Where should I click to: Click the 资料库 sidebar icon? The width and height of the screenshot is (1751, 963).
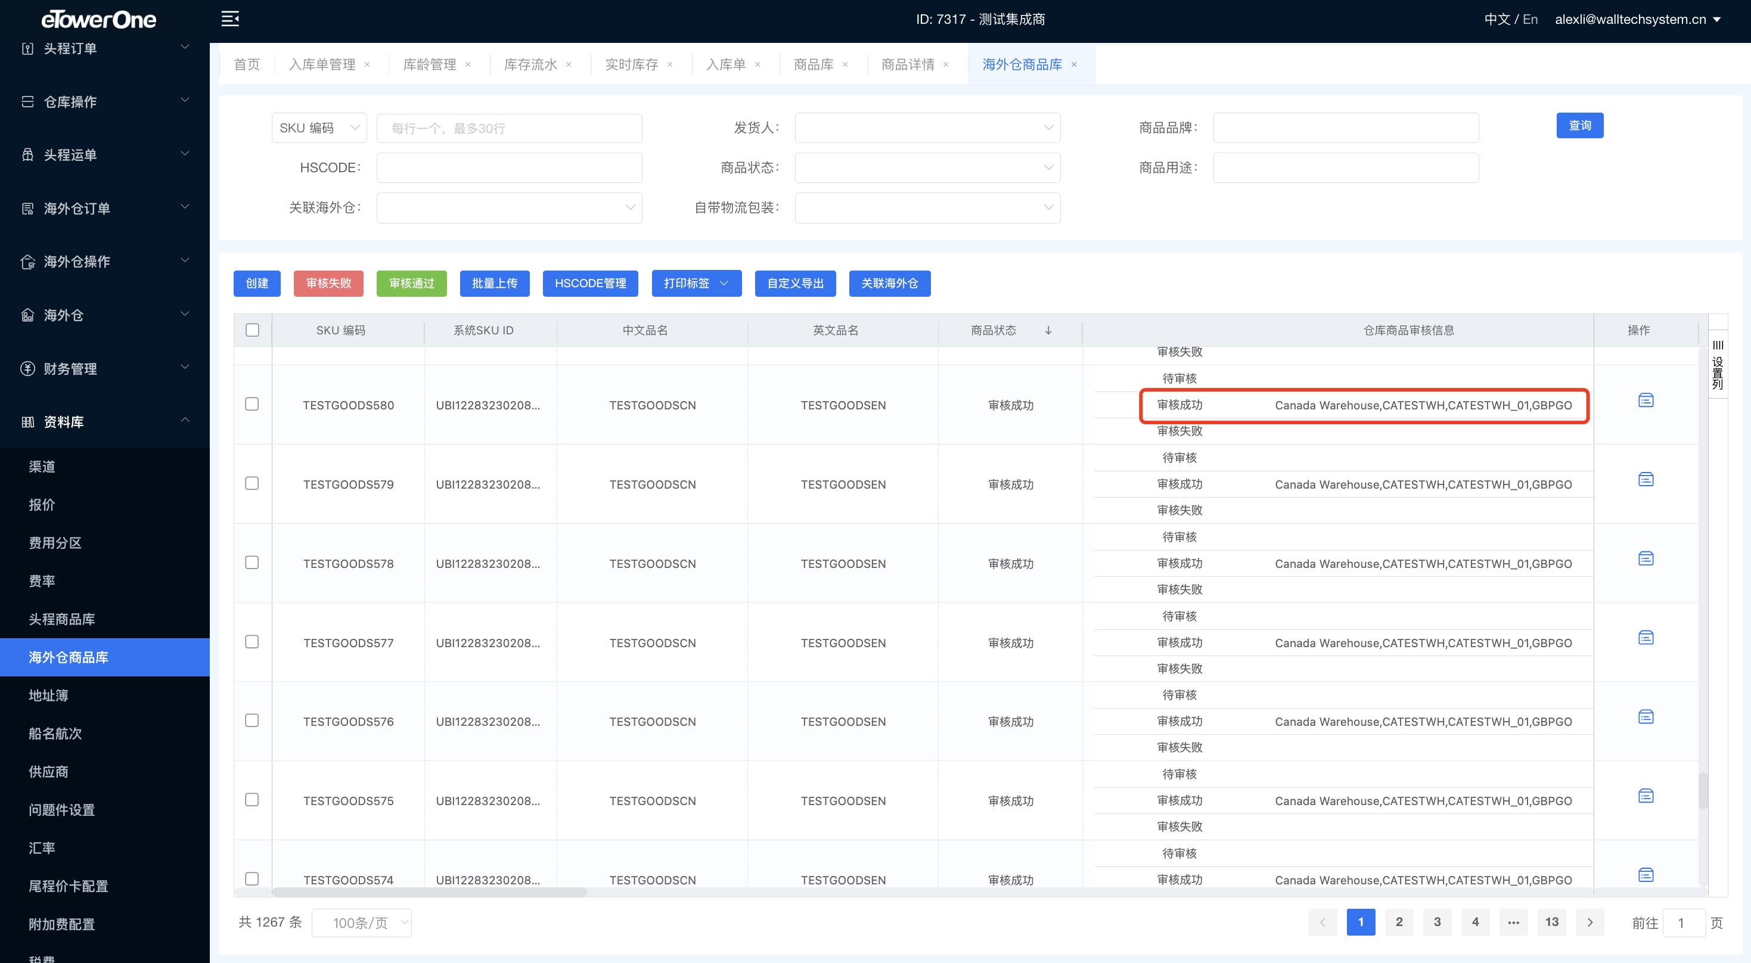tap(27, 422)
